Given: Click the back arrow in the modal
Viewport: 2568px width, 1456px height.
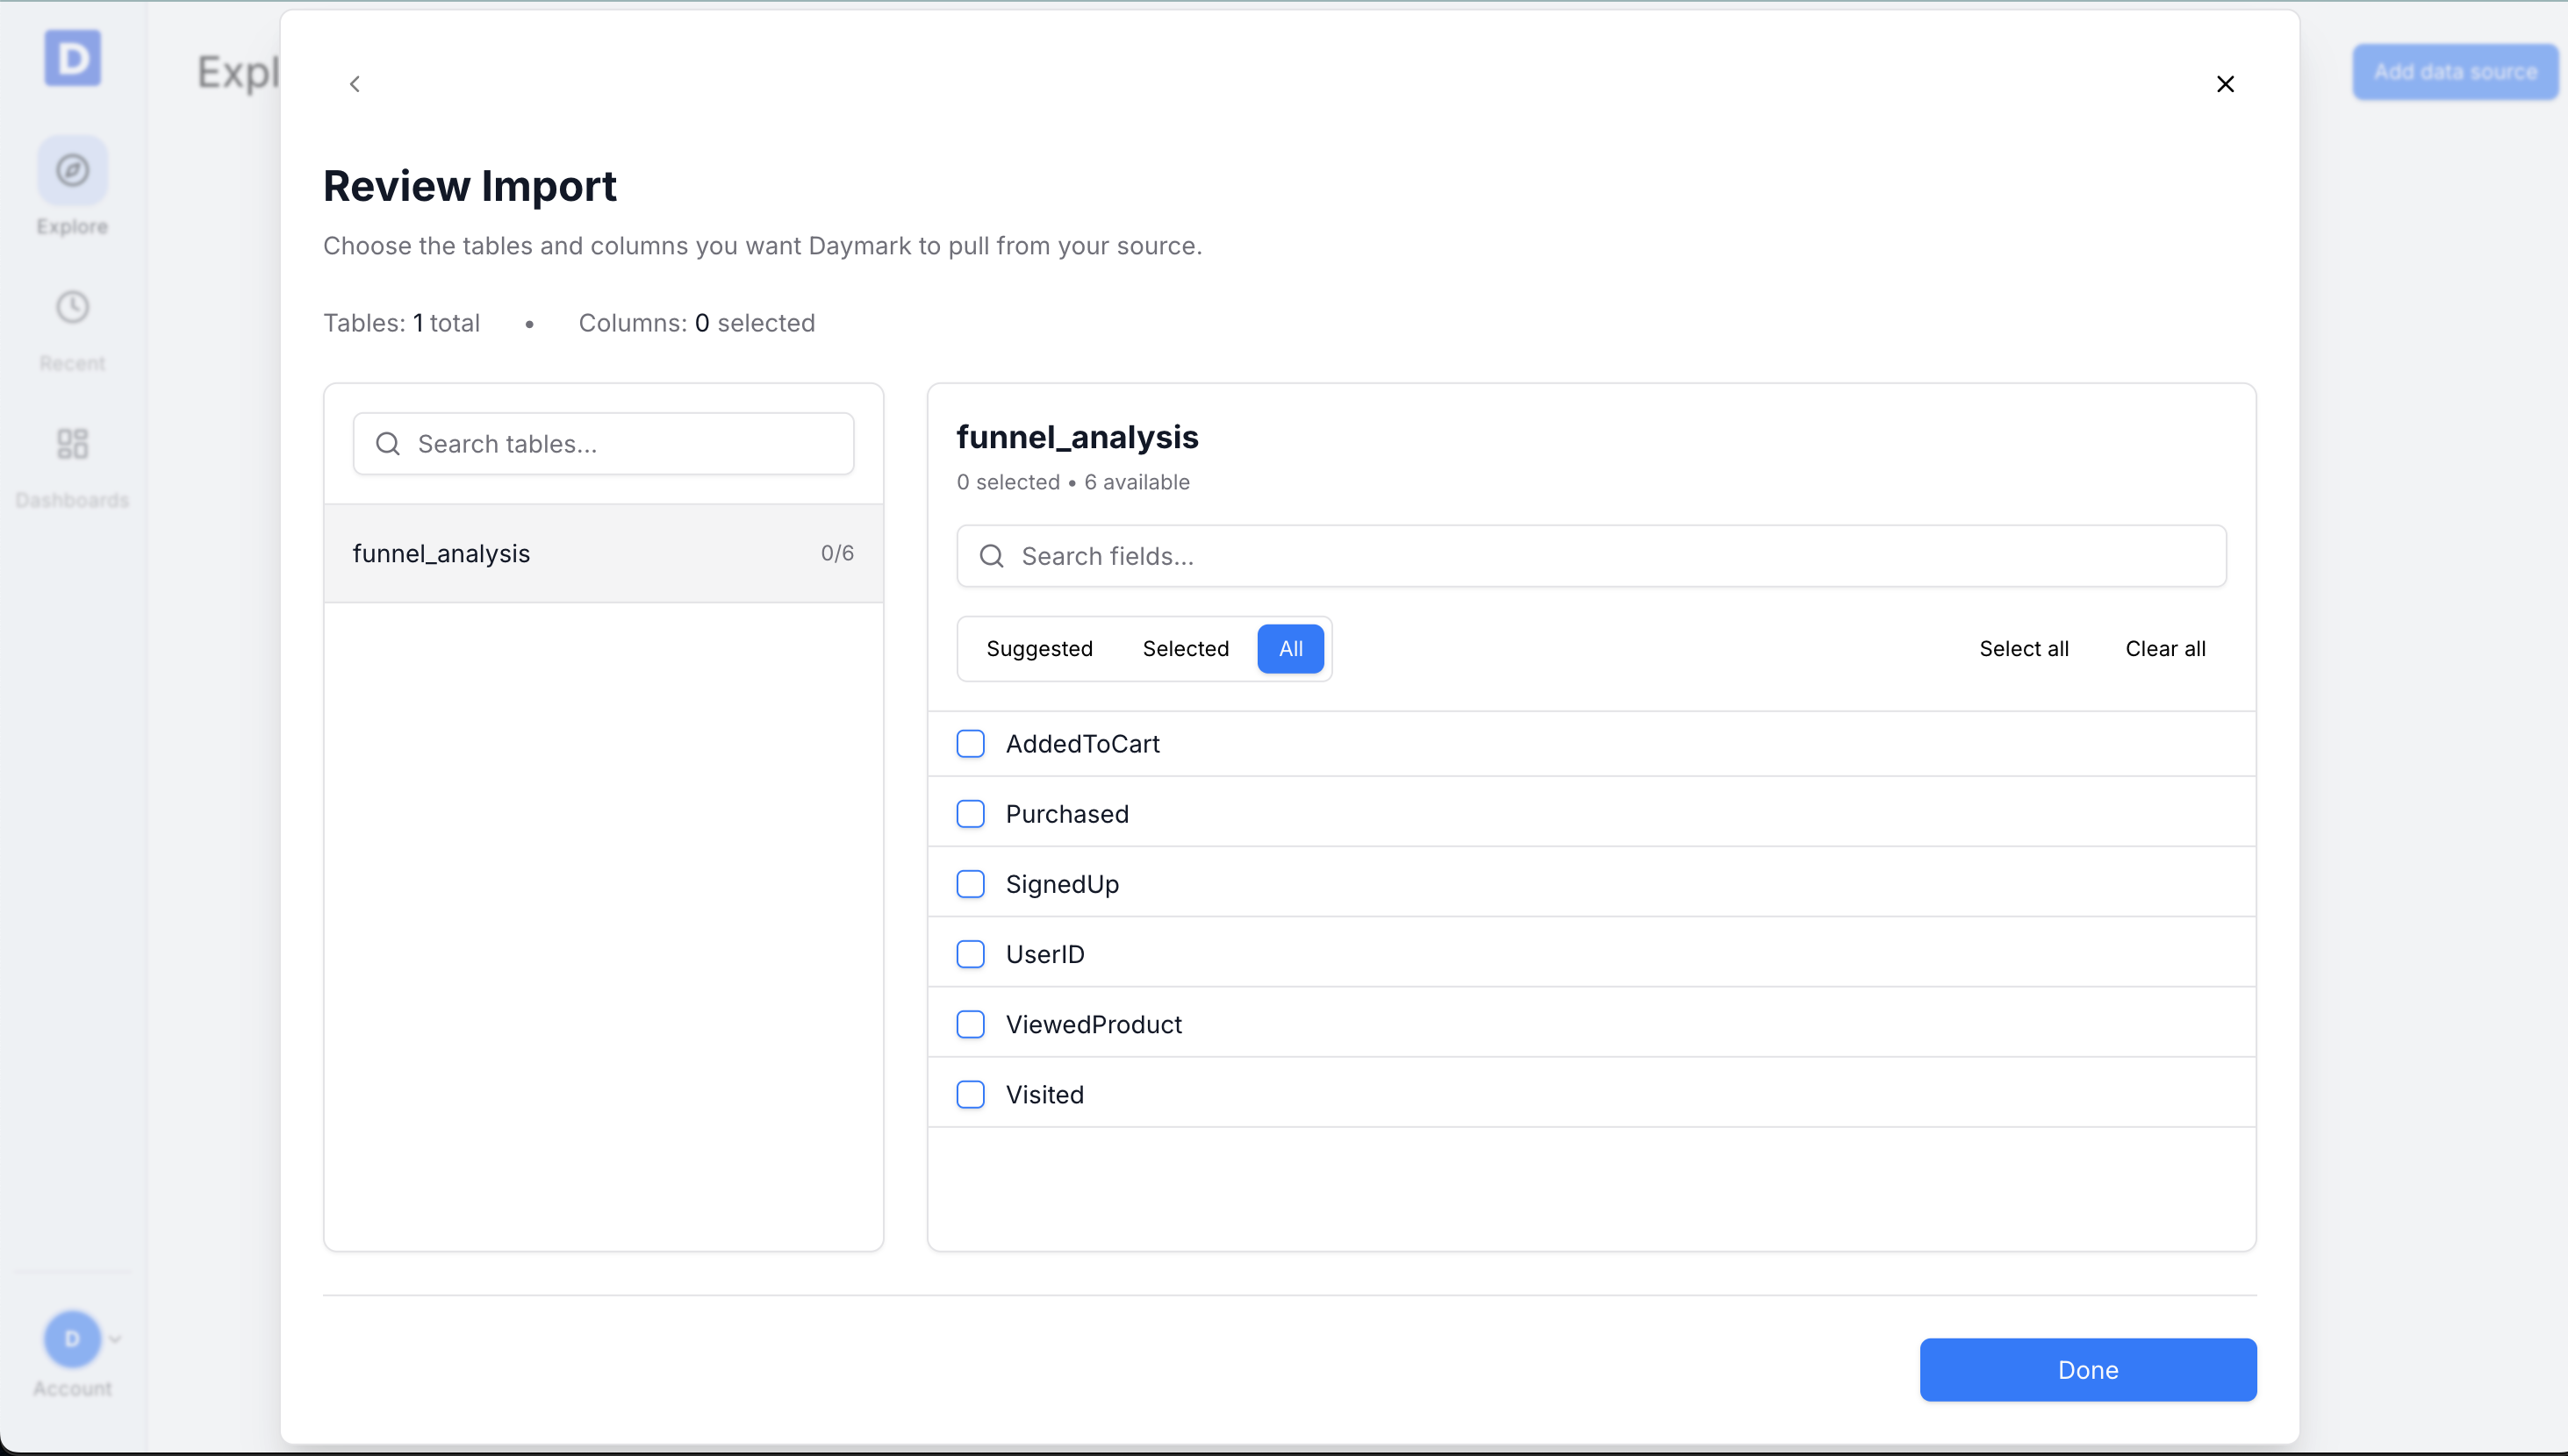Looking at the screenshot, I should pyautogui.click(x=355, y=84).
